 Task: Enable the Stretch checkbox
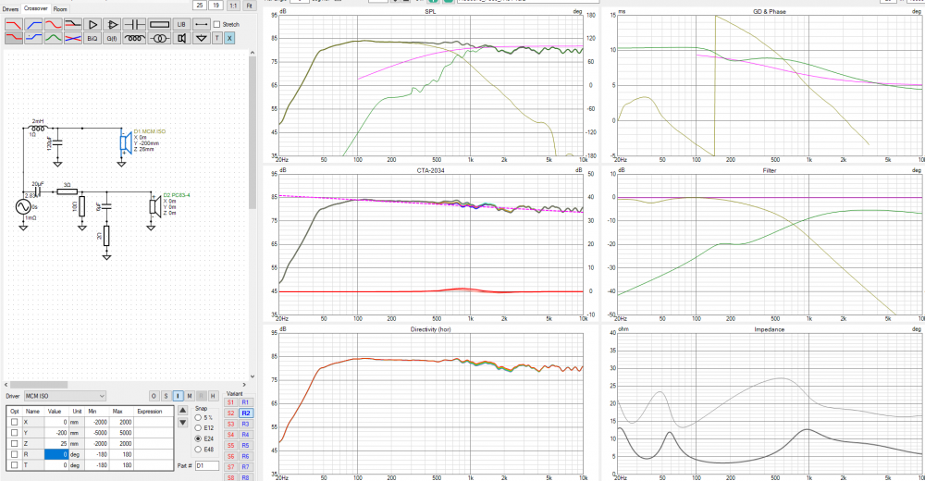click(217, 24)
